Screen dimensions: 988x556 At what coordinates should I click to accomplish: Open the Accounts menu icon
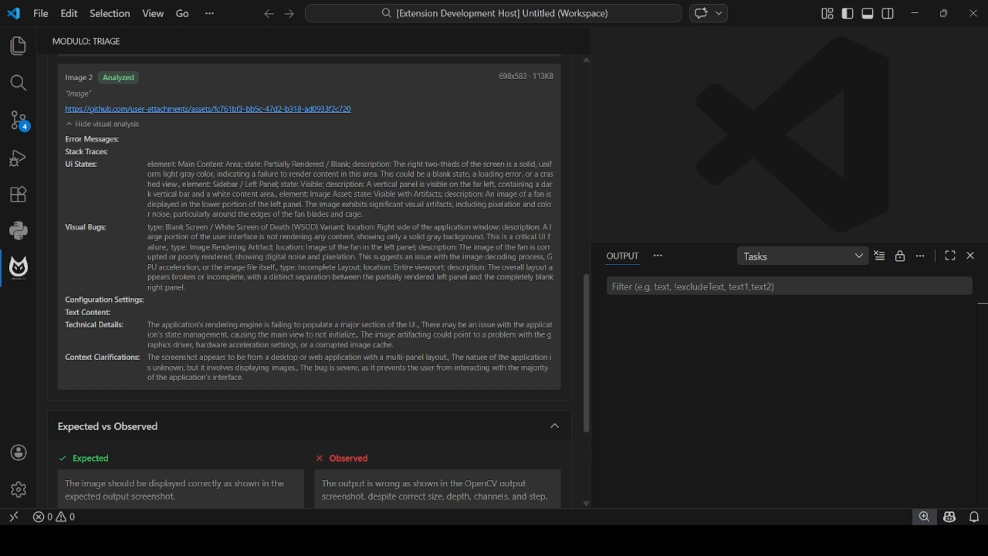click(19, 453)
